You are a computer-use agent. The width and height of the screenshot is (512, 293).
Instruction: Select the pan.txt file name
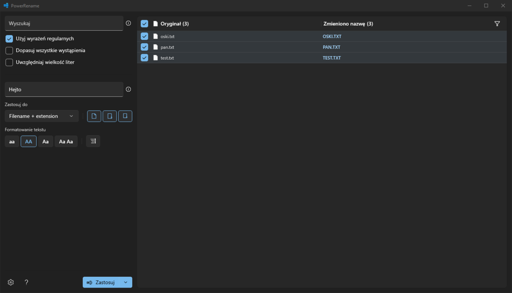pyautogui.click(x=167, y=47)
